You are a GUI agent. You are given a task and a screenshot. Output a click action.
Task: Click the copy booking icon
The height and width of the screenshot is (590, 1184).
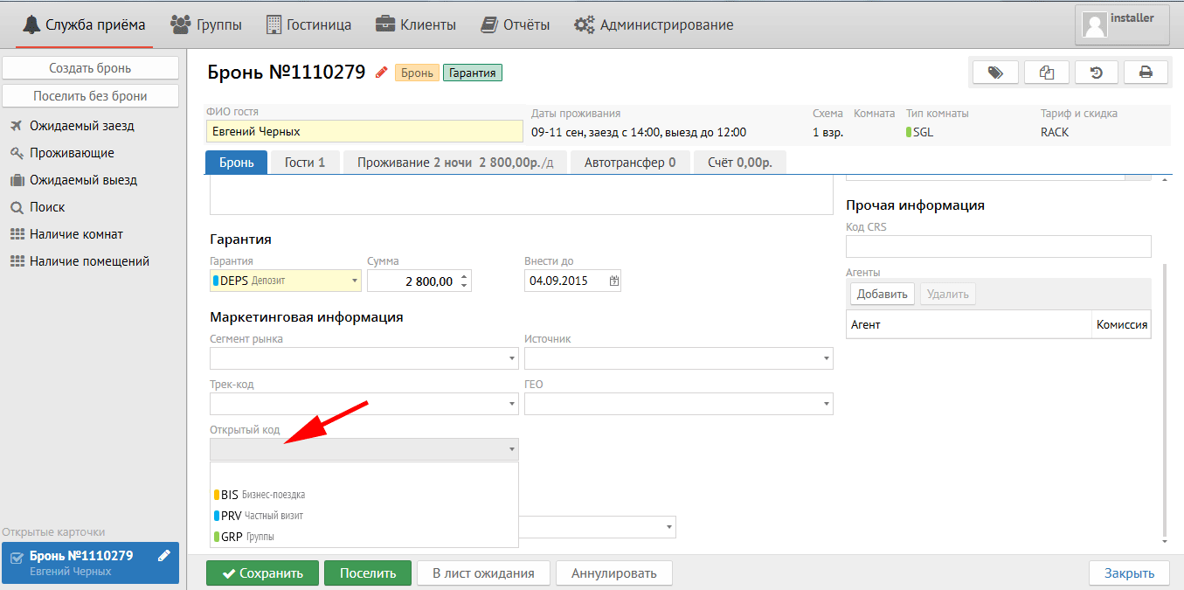tap(1046, 73)
